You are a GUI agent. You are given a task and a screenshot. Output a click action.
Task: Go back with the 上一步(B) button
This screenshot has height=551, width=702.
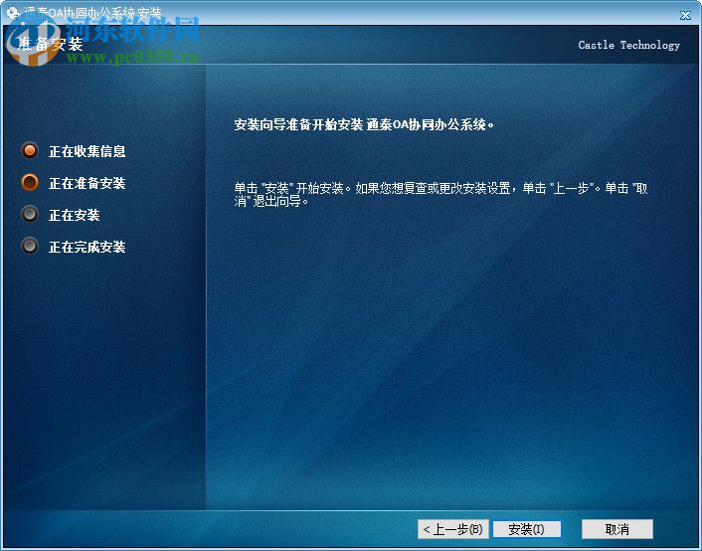click(x=452, y=529)
